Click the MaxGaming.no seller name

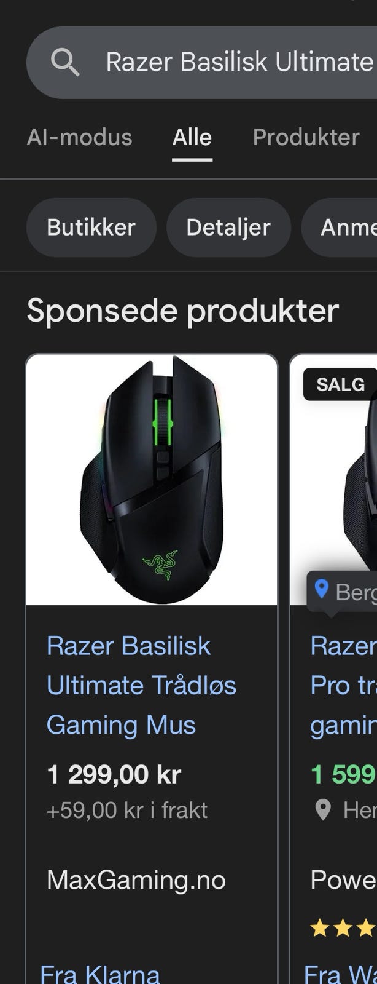tap(136, 880)
